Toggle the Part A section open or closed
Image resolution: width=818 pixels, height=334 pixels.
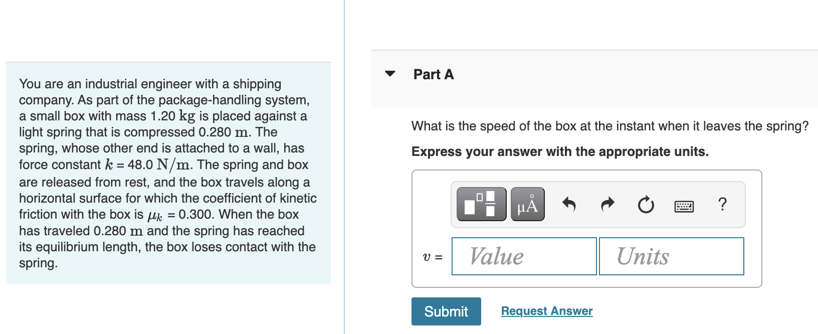point(390,73)
